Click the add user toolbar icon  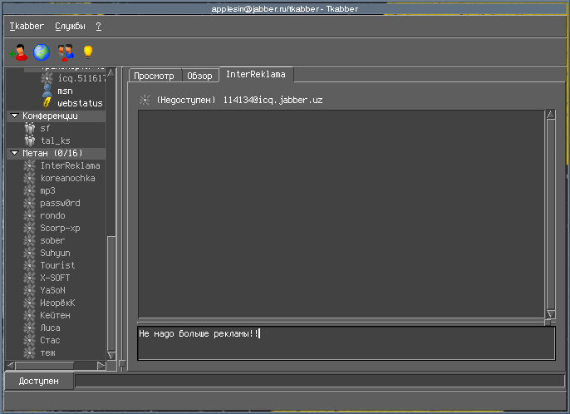[x=18, y=53]
